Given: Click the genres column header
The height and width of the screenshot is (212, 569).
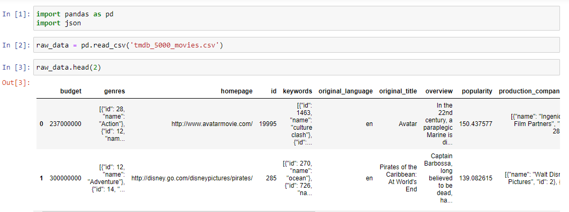Looking at the screenshot, I should 115,91.
